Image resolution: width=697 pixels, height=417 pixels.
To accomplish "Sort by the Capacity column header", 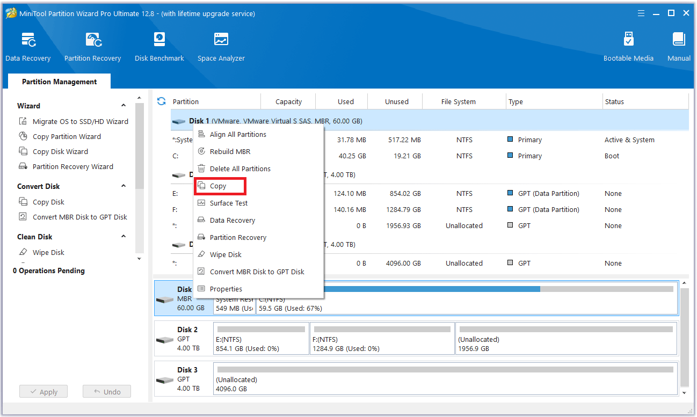I will tap(288, 101).
